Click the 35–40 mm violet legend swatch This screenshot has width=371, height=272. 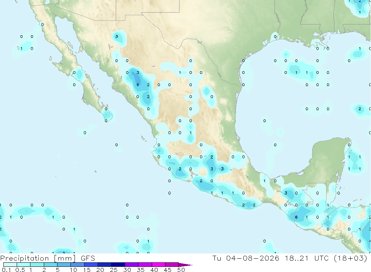(145, 265)
